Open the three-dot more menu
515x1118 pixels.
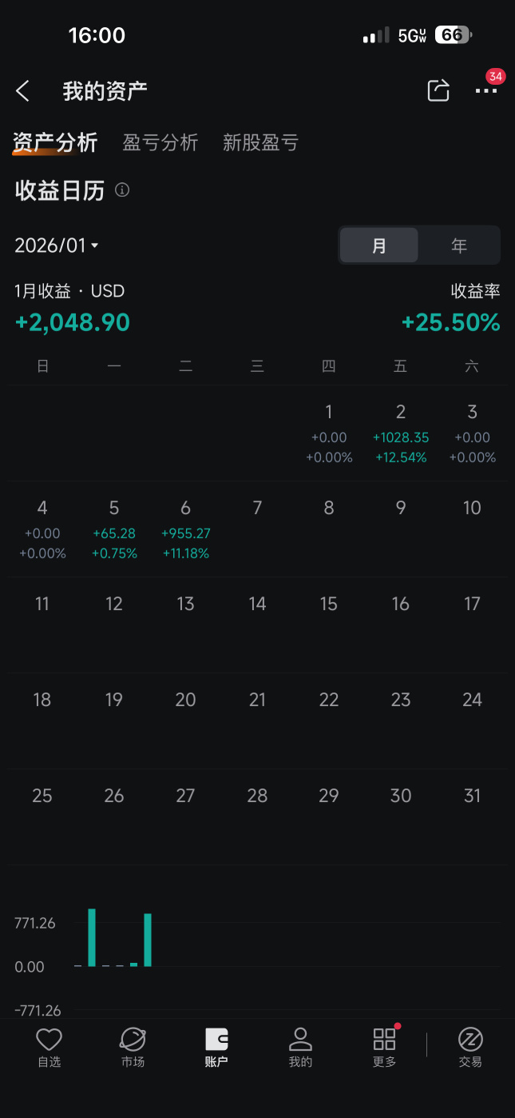486,91
